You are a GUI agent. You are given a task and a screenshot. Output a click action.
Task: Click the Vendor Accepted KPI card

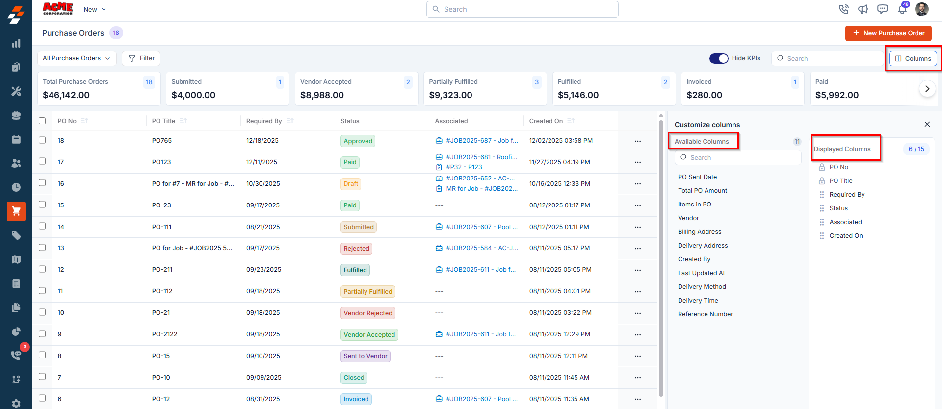coord(356,89)
